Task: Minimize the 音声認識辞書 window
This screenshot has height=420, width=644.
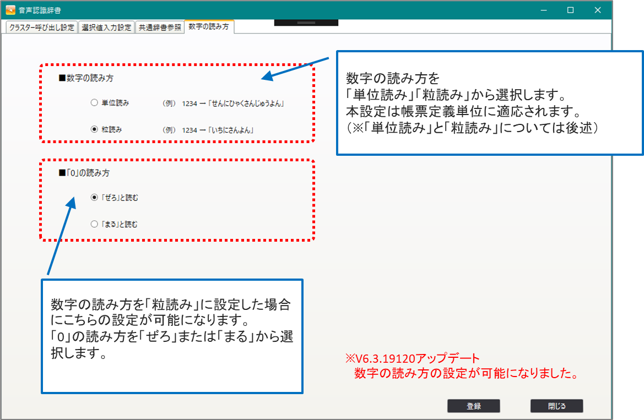Action: pyautogui.click(x=543, y=10)
